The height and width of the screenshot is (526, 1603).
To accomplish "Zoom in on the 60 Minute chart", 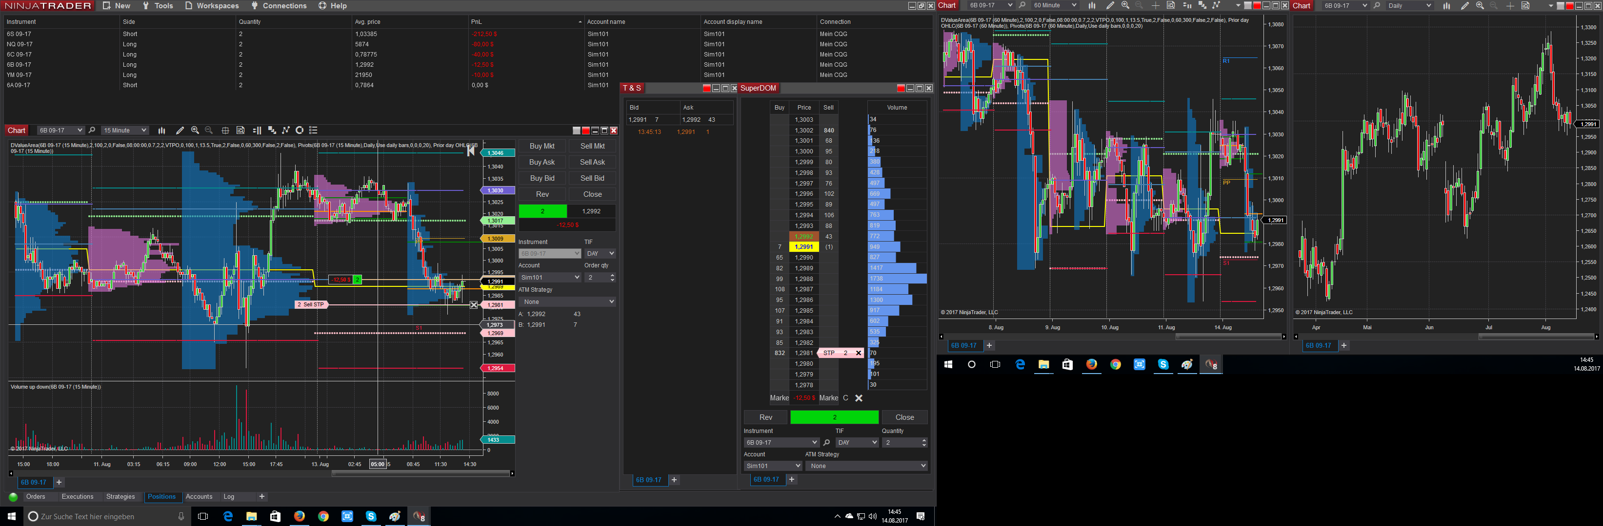I will [1125, 5].
